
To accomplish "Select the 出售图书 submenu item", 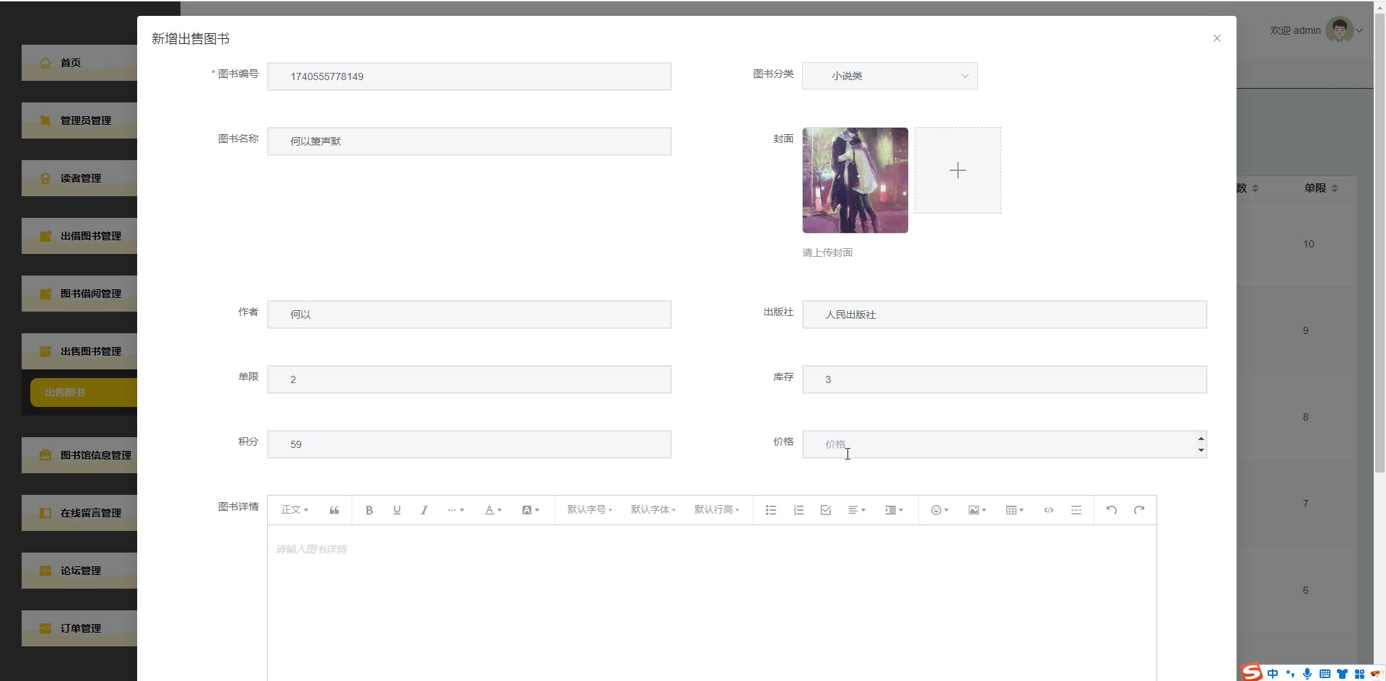I will [84, 392].
